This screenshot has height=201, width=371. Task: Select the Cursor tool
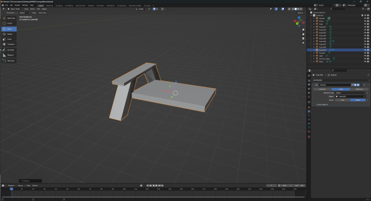[9, 23]
